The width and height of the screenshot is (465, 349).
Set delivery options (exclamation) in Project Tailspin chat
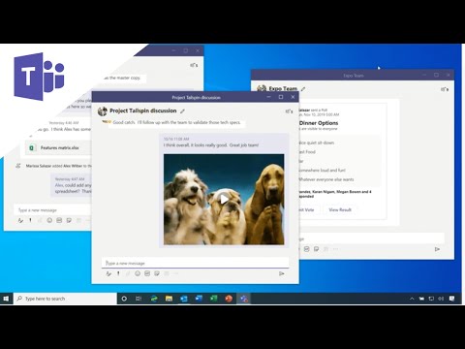pyautogui.click(x=118, y=273)
